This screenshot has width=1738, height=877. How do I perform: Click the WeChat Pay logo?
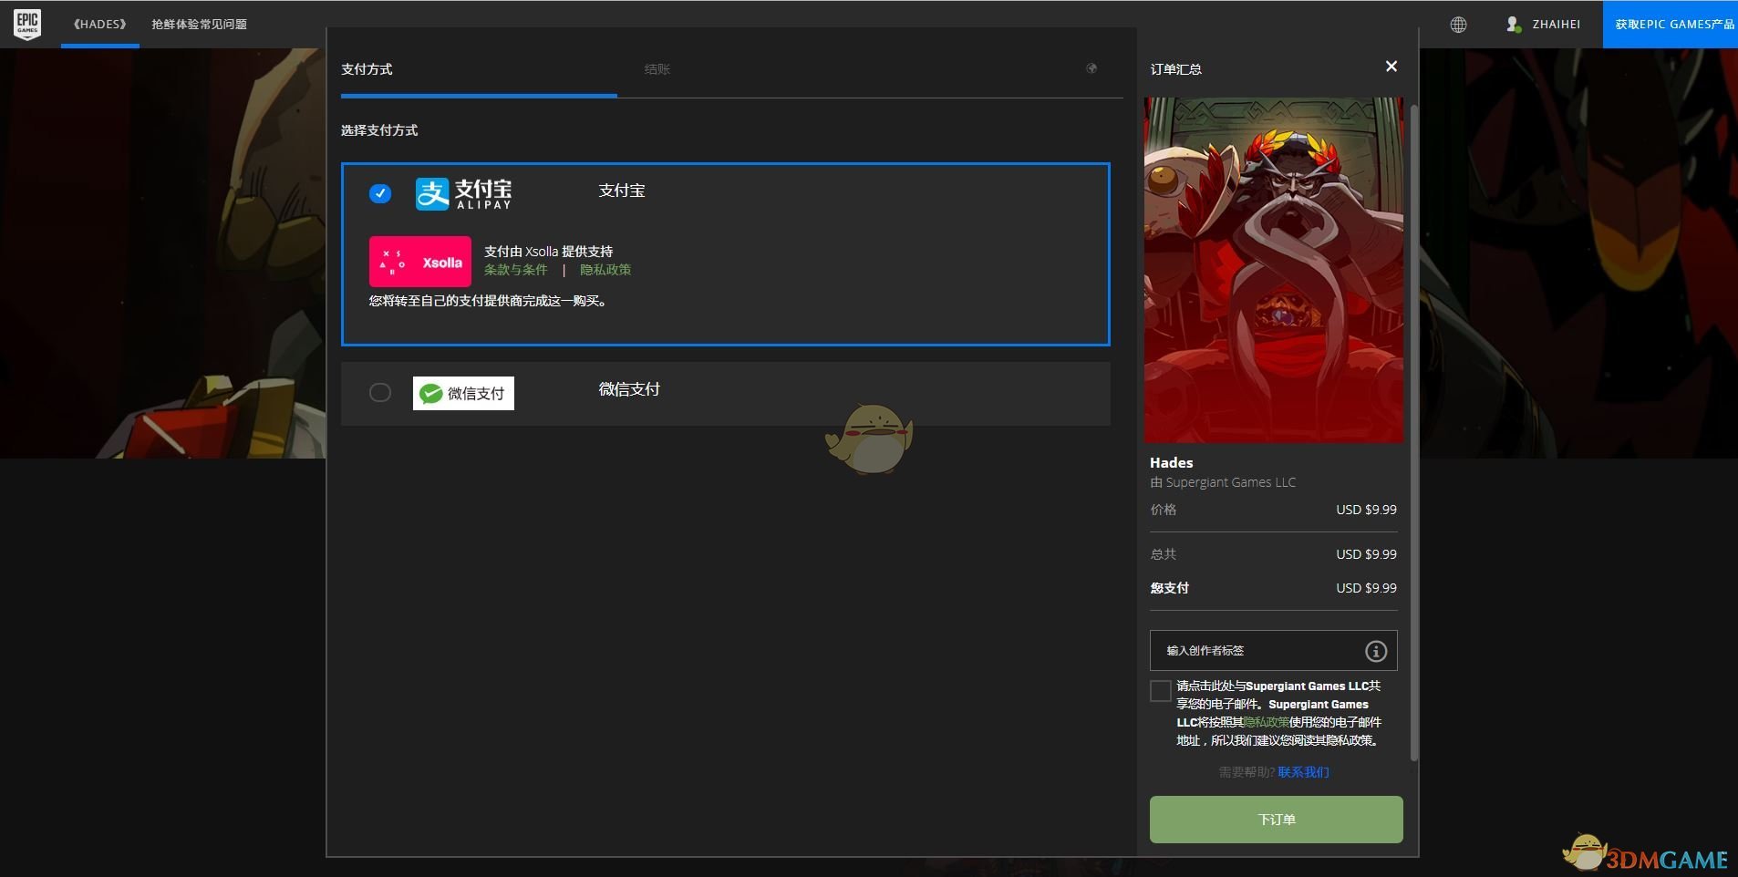tap(463, 393)
